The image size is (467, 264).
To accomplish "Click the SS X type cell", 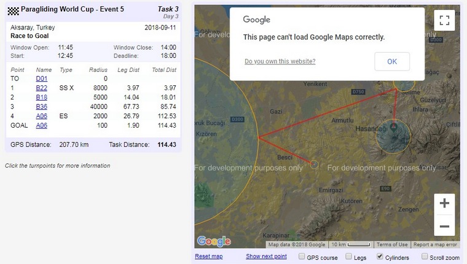I will click(x=66, y=88).
